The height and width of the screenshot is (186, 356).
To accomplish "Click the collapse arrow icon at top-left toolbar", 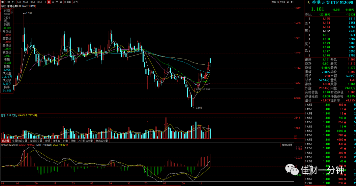I will point(3,2).
